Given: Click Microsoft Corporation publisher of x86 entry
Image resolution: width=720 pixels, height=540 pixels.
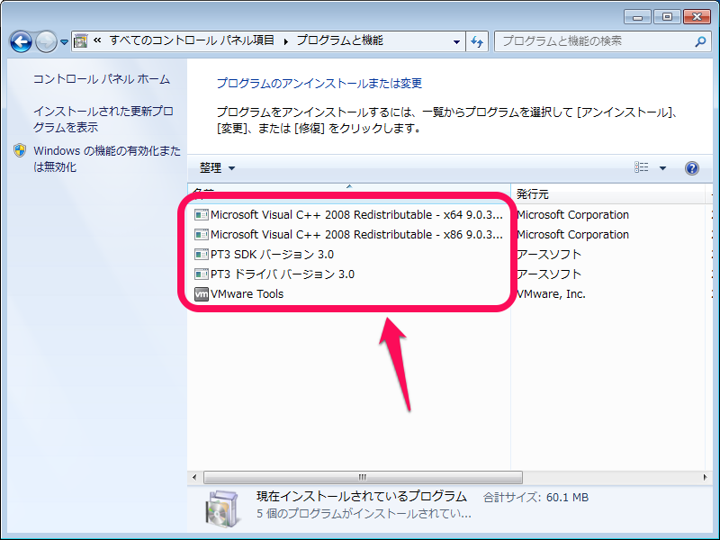Looking at the screenshot, I should (572, 234).
